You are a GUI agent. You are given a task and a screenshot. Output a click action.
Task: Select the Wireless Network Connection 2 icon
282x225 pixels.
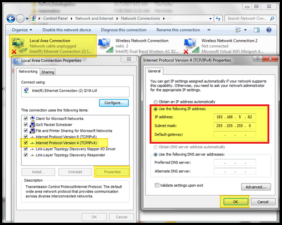(x=191, y=46)
